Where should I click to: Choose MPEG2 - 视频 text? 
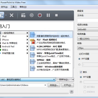pyautogui.click(x=44, y=60)
